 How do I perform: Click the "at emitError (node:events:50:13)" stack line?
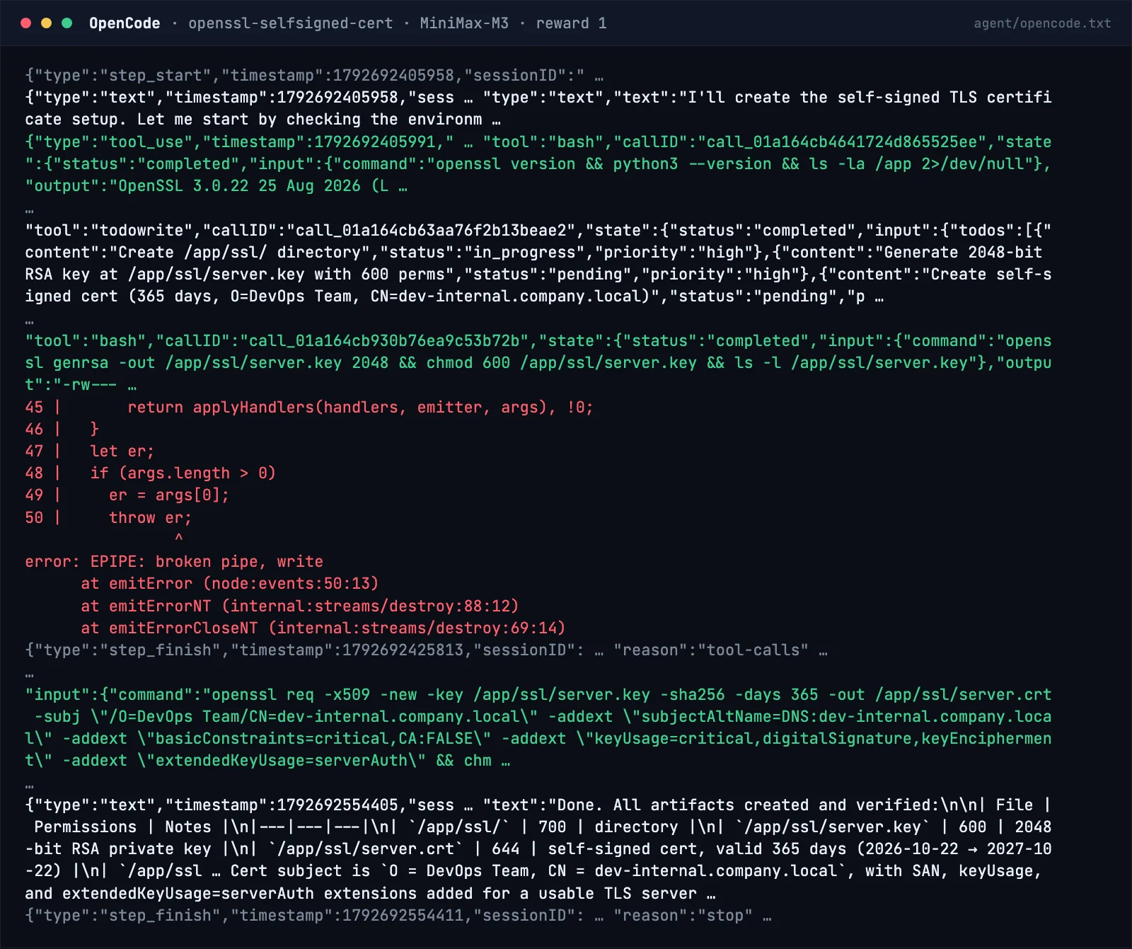tap(230, 584)
